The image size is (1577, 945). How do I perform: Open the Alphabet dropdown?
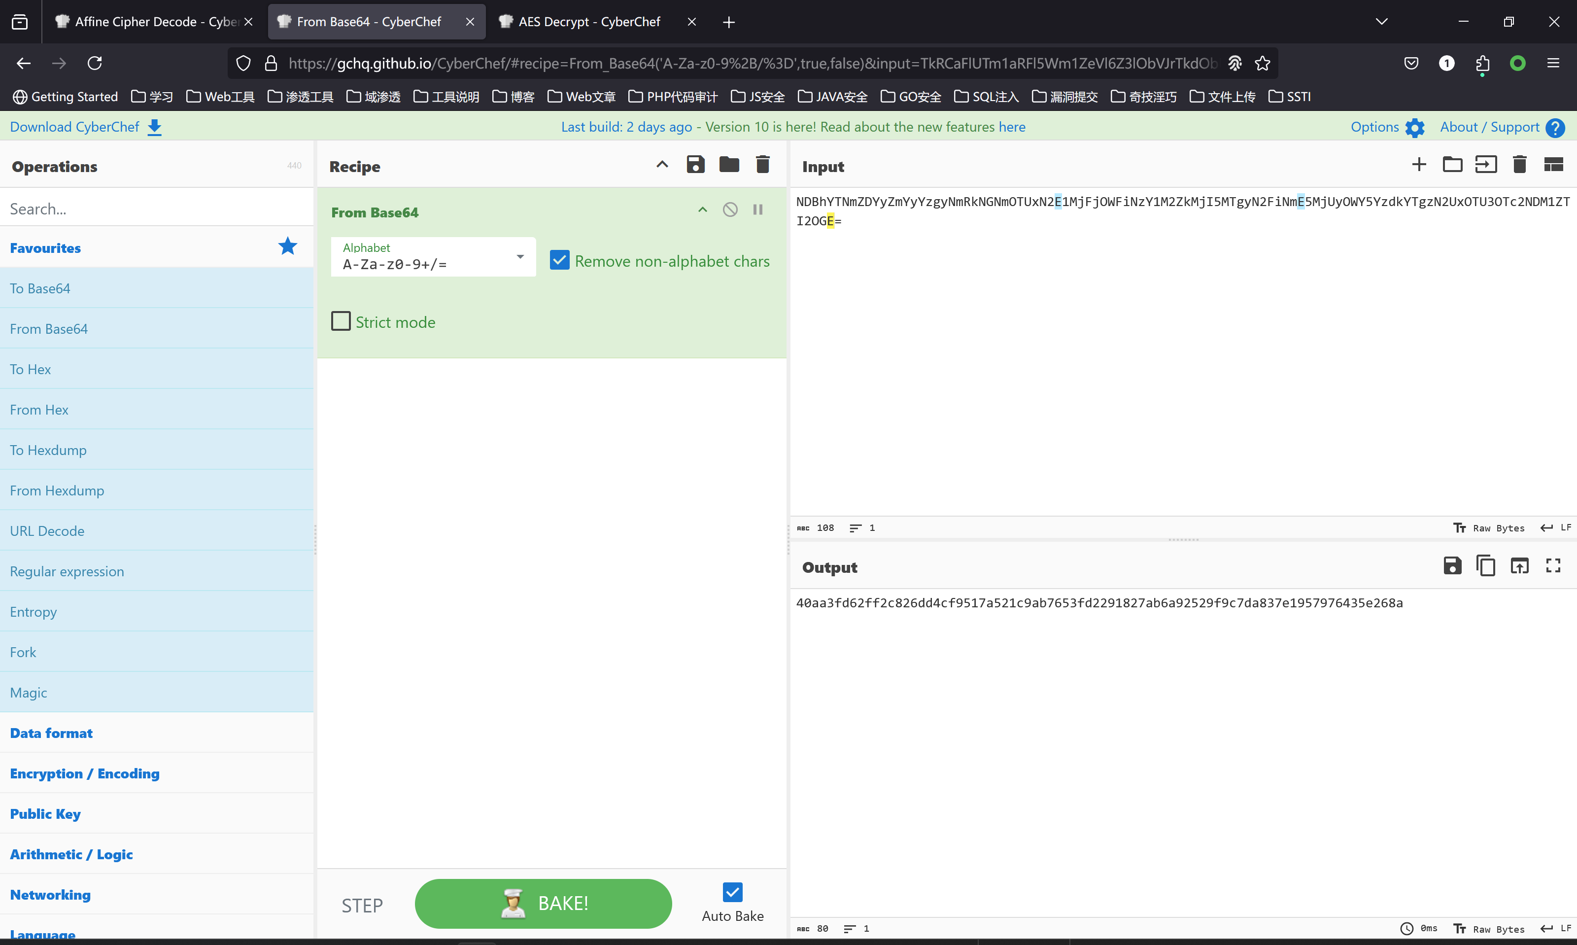coord(520,257)
